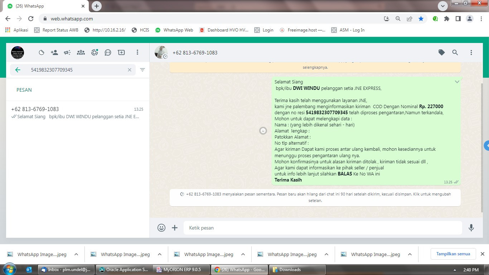Open the Freeimage.host bookmark
This screenshot has width=489, height=275.
click(302, 30)
